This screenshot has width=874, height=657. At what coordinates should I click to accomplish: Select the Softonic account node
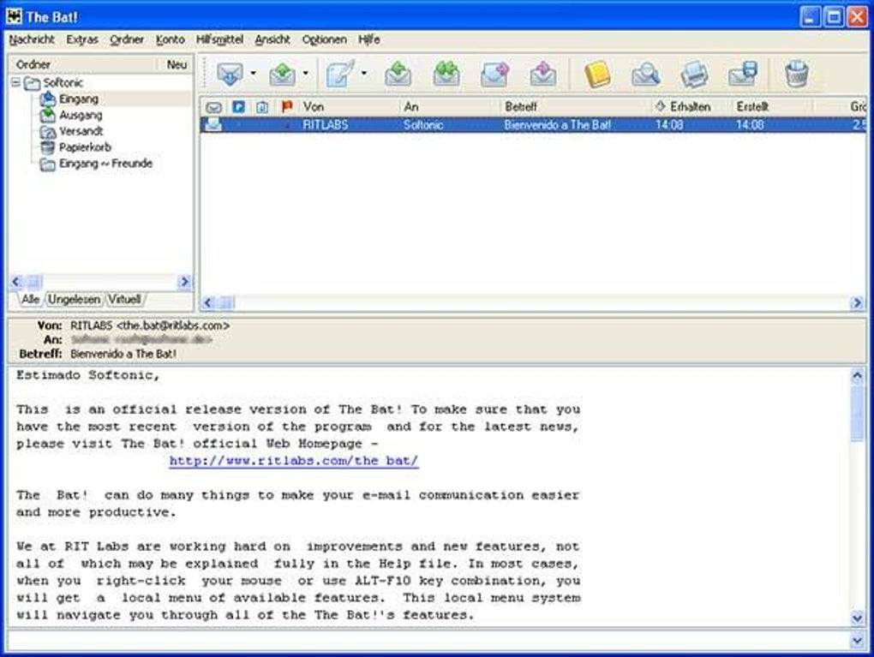pyautogui.click(x=63, y=83)
